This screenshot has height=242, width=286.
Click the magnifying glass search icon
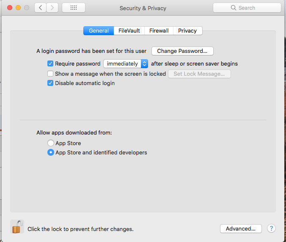234,8
